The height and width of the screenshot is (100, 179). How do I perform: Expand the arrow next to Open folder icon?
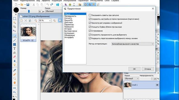click(x=25, y=5)
